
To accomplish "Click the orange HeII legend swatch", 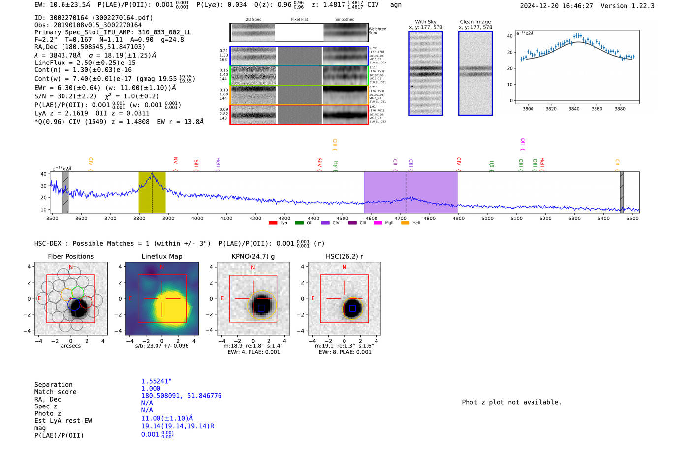I will click(x=405, y=223).
